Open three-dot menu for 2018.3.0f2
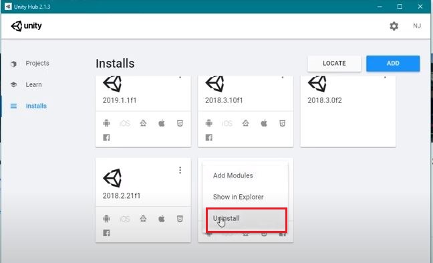Viewport: 433px width, 263px height. point(385,77)
